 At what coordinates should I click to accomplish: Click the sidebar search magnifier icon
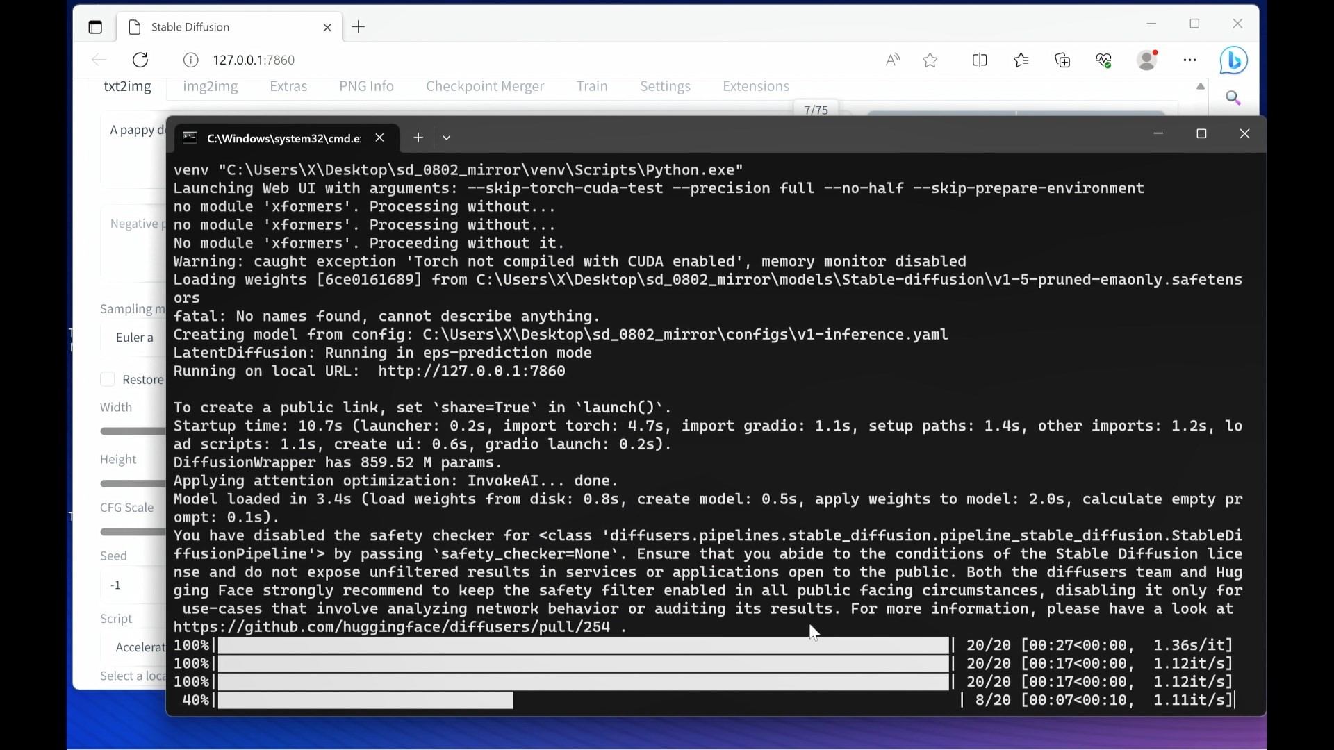[x=1234, y=98]
